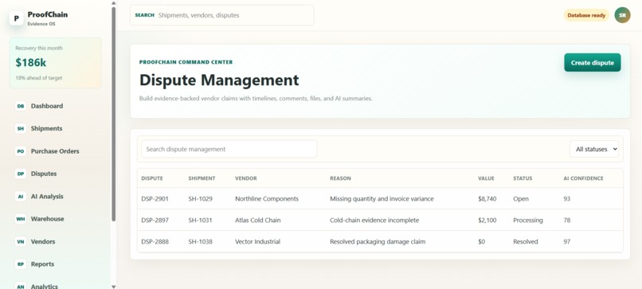Open Purchase Orders section
The image size is (642, 289).
click(x=55, y=151)
